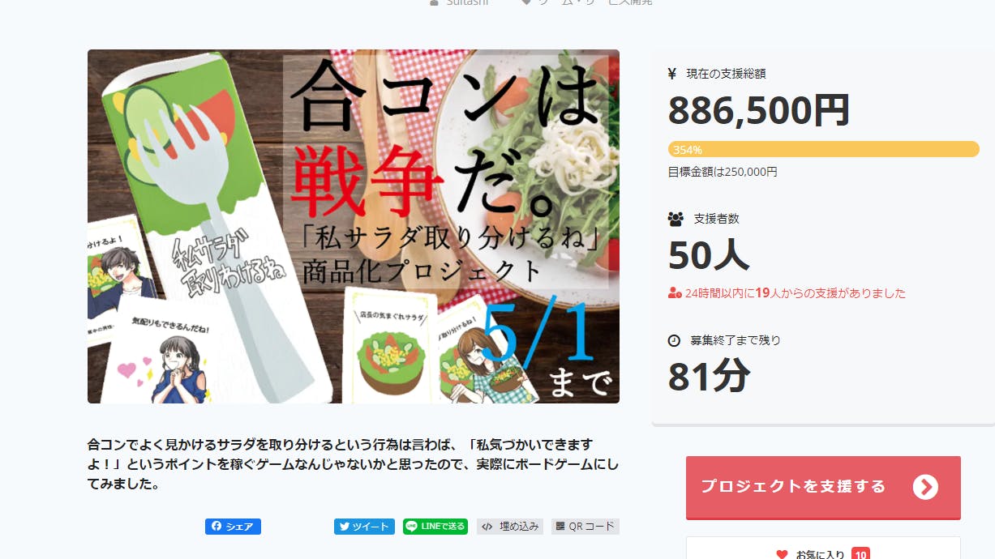The image size is (995, 559).
Task: Click the 24時間以内に19人からの支援 notice text
Action: [796, 293]
